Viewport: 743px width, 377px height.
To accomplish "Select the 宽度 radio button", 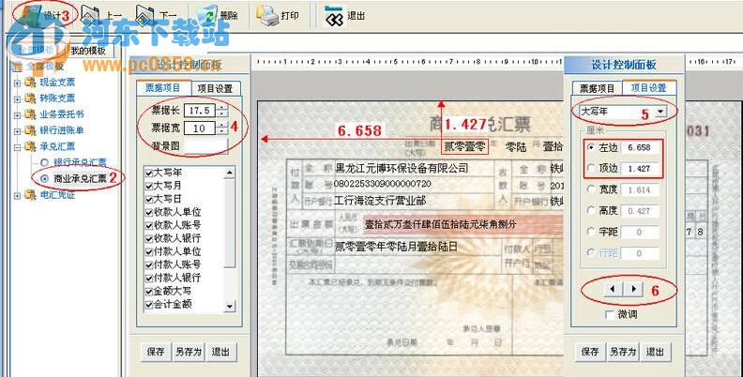I will pos(590,189).
